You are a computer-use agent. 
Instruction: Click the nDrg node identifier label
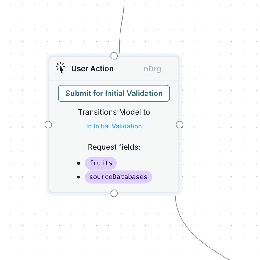pos(152,69)
